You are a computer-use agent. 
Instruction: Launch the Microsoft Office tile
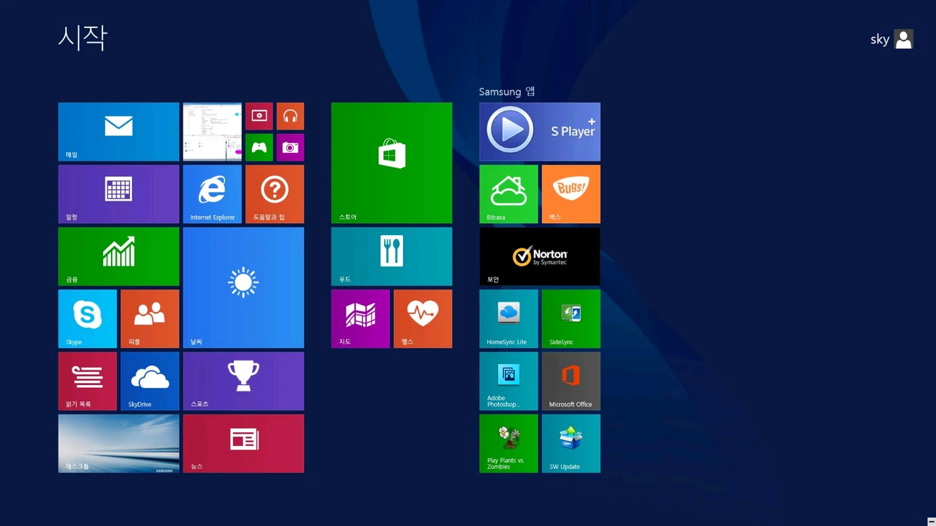571,381
